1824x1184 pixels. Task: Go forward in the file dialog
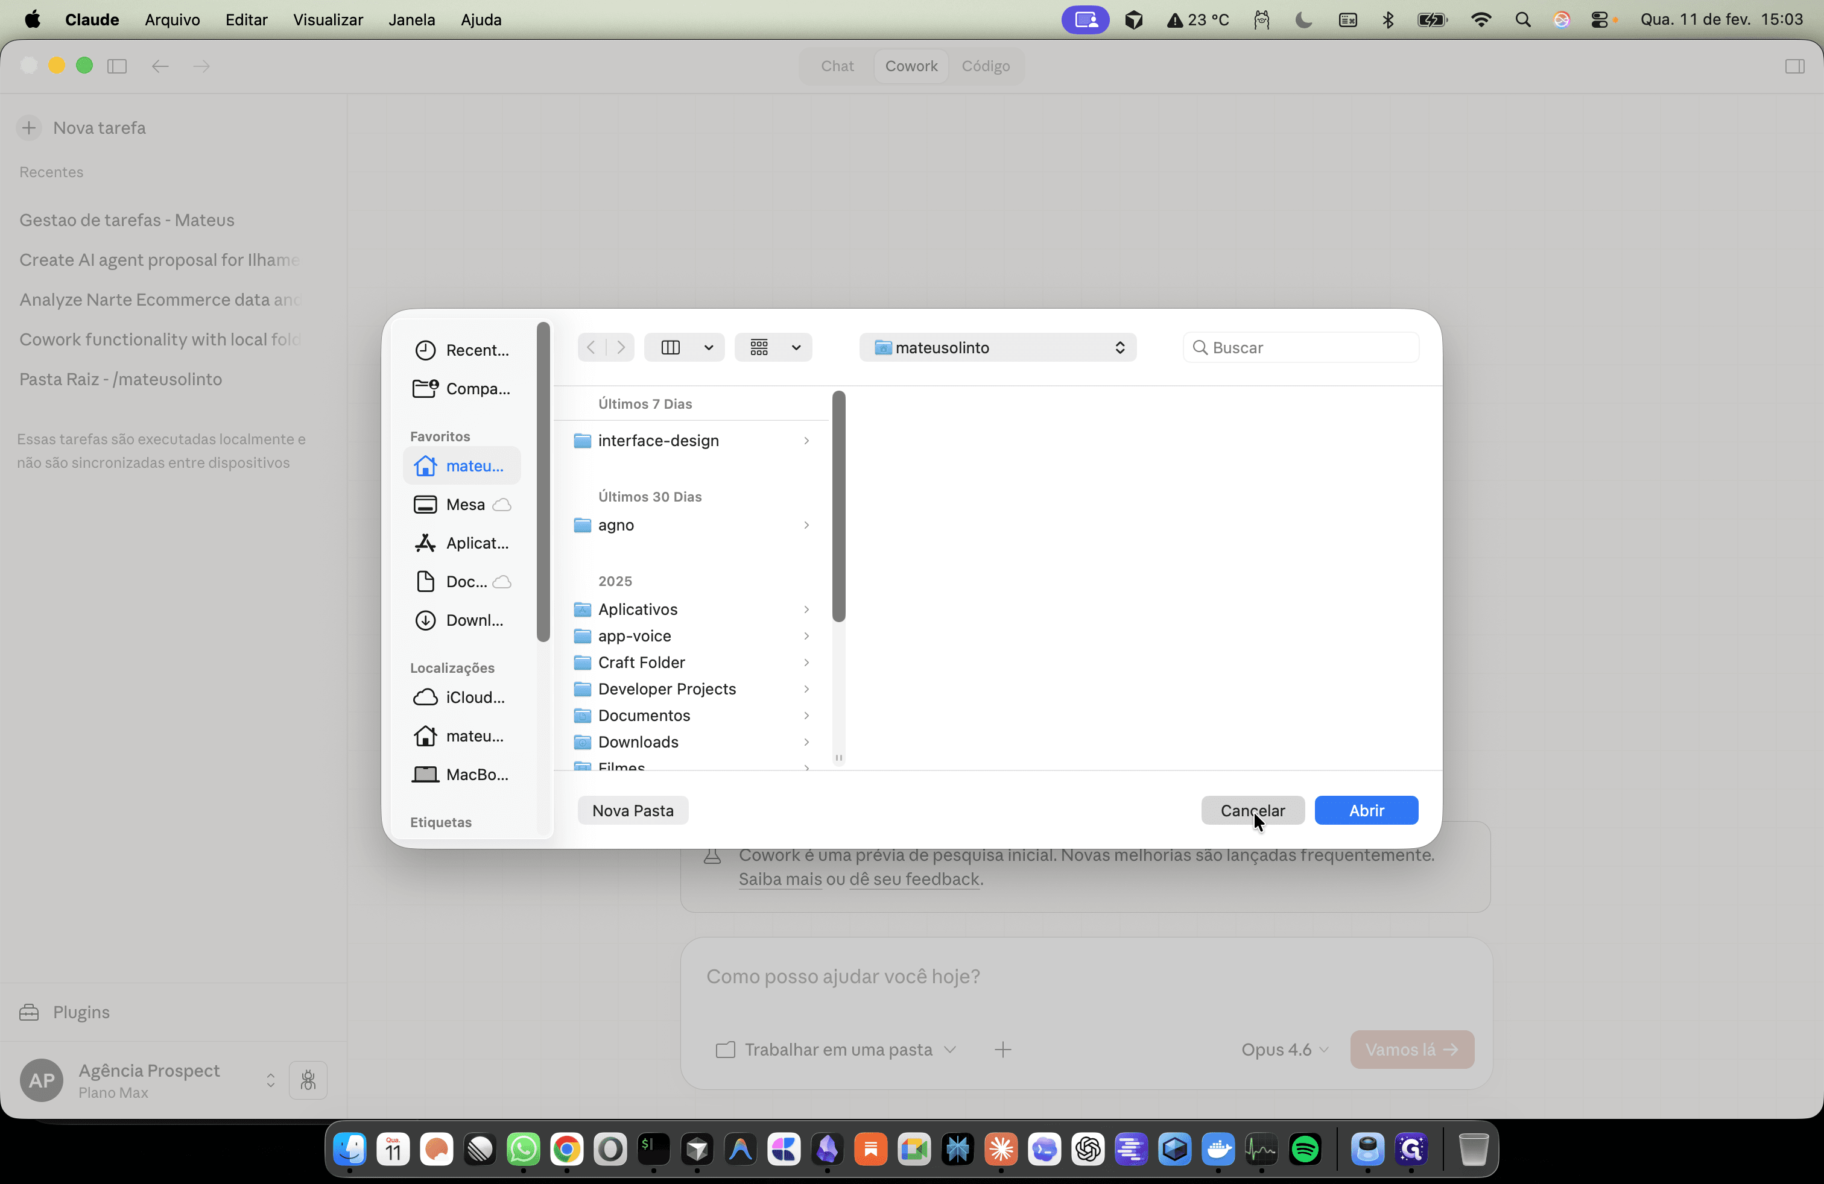click(x=621, y=347)
